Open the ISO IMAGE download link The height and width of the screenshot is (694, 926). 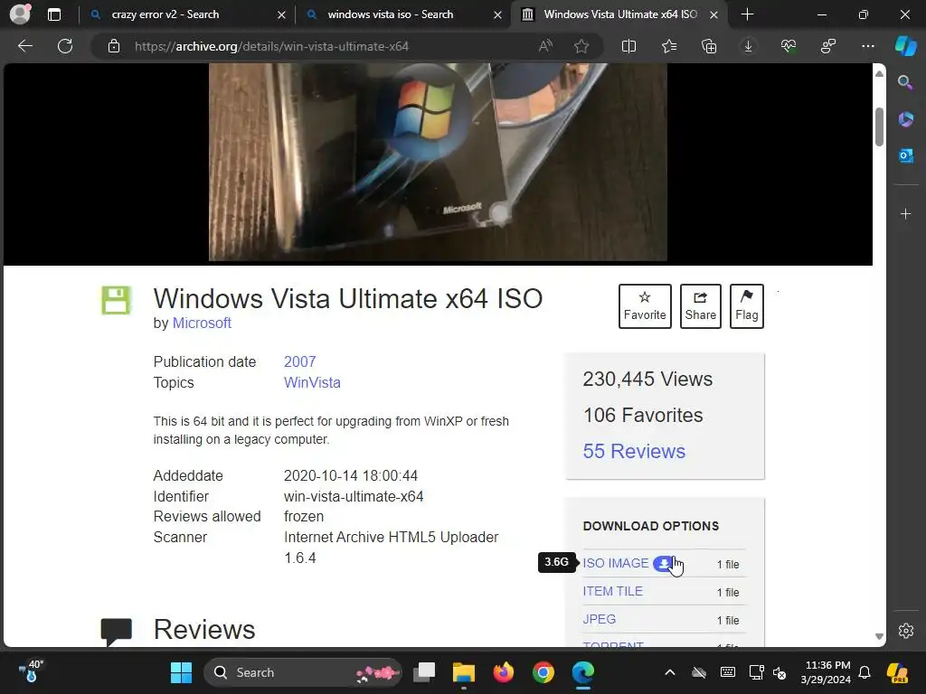point(615,564)
